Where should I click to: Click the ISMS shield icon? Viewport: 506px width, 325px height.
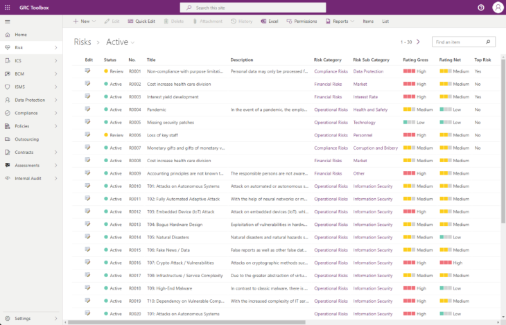8,87
